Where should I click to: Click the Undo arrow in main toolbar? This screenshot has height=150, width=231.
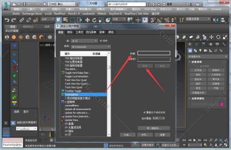tap(7, 20)
